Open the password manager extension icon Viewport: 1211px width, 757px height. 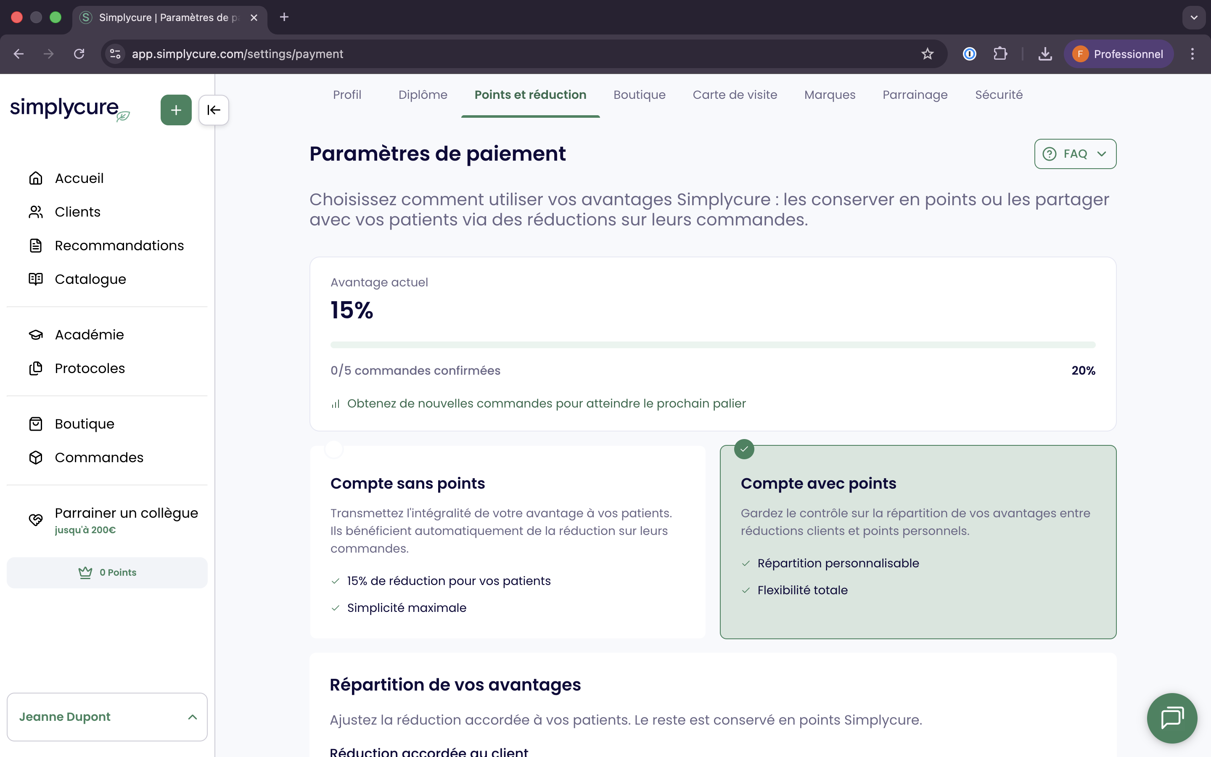[969, 54]
